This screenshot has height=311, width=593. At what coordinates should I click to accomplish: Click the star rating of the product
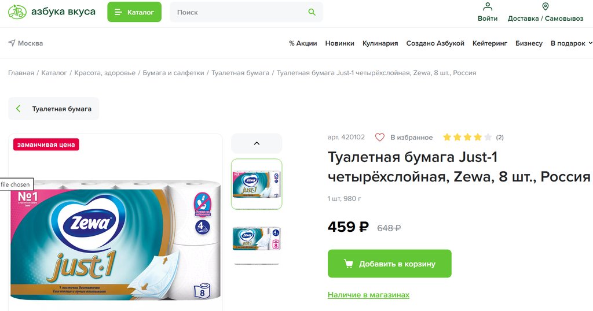467,137
